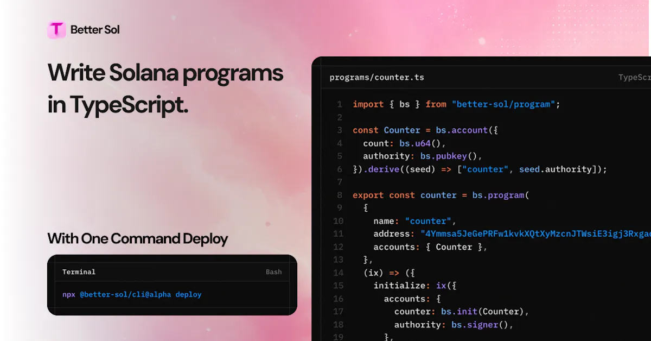Click the "With One Command Deploy" heading

[x=138, y=238]
